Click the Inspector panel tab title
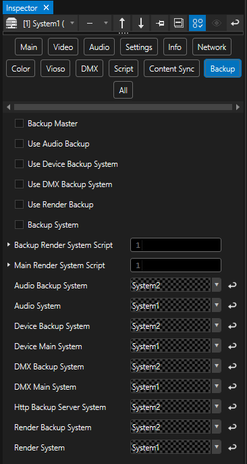 pyautogui.click(x=22, y=8)
